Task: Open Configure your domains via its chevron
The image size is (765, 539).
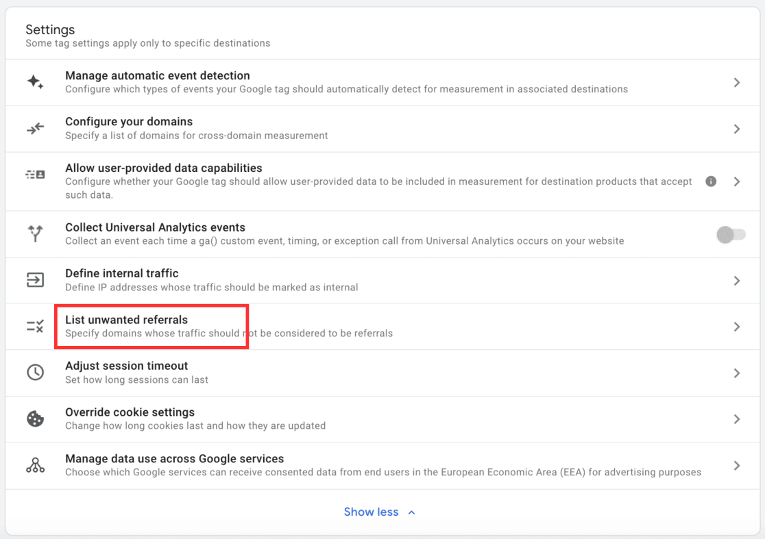Action: click(x=736, y=128)
